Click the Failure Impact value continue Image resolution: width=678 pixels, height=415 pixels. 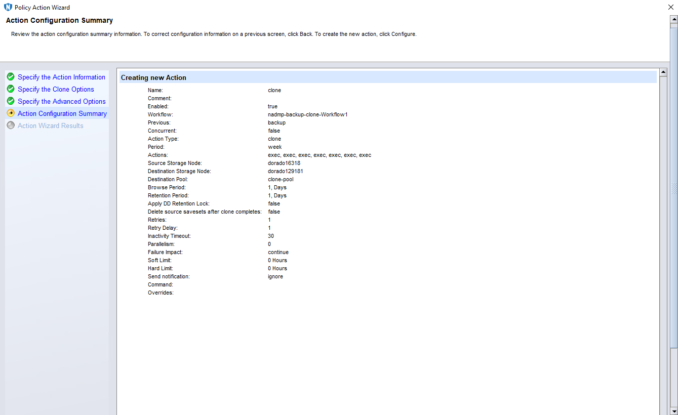(278, 252)
